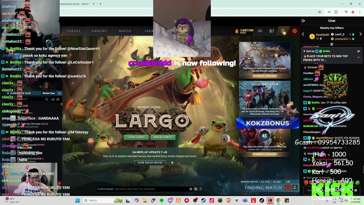Unpin the BotRix pinned message
Image resolution: width=364 pixels, height=205 pixels.
[358, 51]
